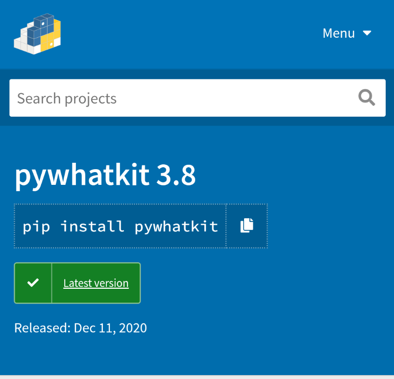Click the search magnifying glass icon
This screenshot has width=394, height=379.
tap(366, 98)
